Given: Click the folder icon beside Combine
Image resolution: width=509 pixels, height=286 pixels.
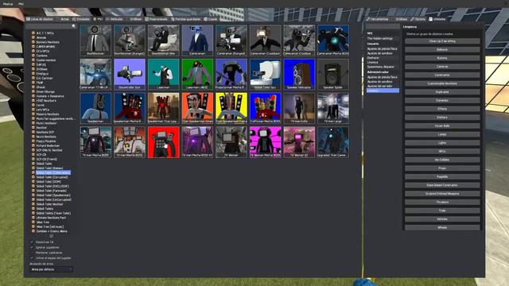Looking at the screenshot, I should tap(33, 56).
